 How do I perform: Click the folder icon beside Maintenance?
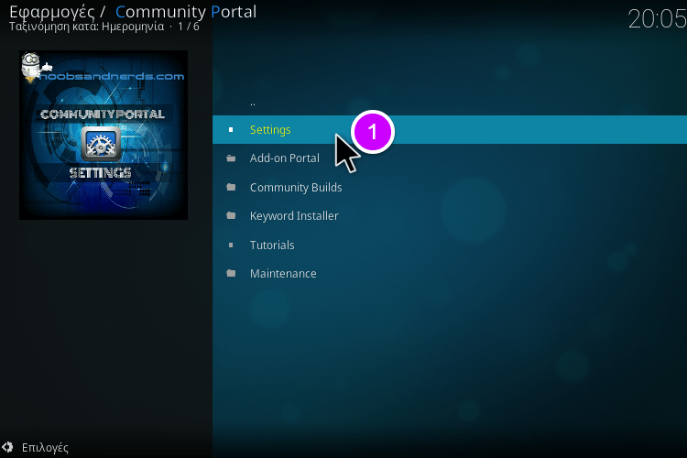pos(231,274)
